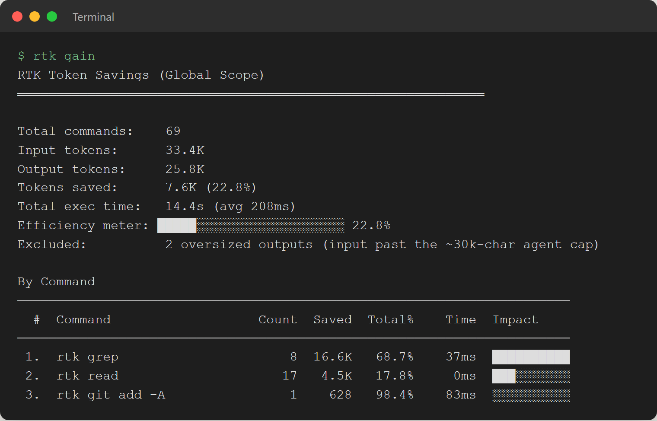Select the "22.8%" beside the efficiency bar
This screenshot has width=657, height=421.
point(371,225)
